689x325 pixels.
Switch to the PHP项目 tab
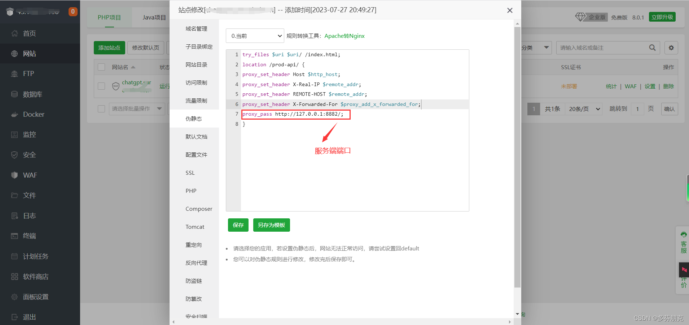(x=109, y=17)
